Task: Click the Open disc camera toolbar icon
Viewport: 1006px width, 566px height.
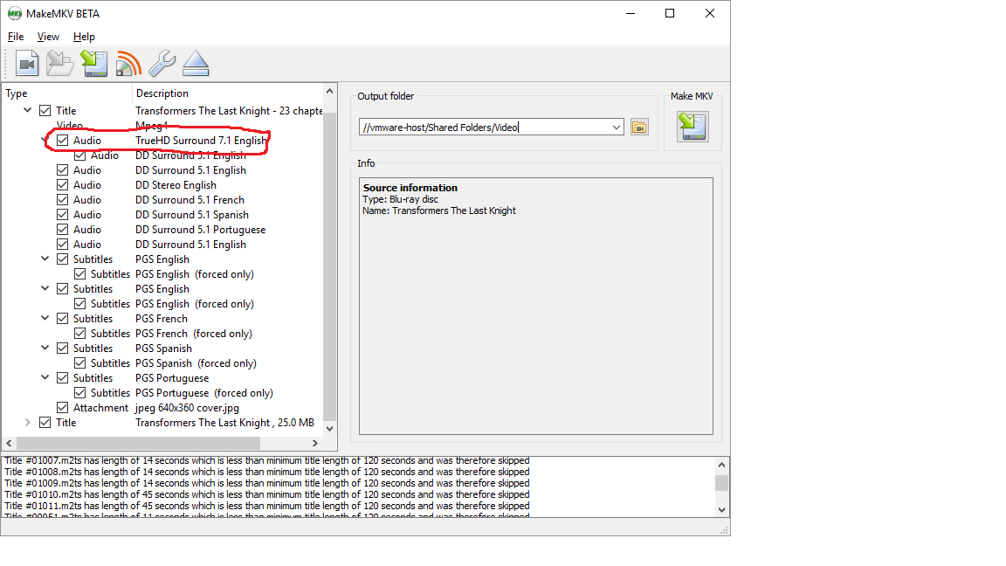Action: pyautogui.click(x=27, y=64)
